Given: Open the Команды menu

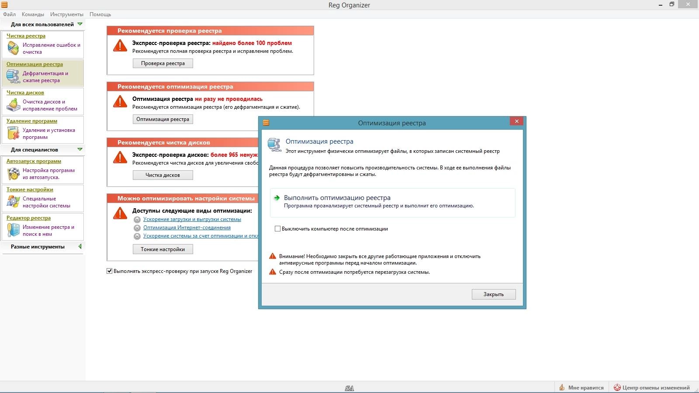Looking at the screenshot, I should click(x=33, y=14).
